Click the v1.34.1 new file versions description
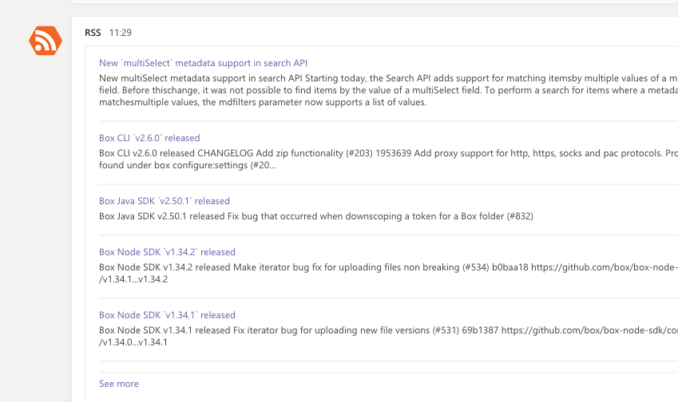The width and height of the screenshot is (678, 402). click(x=388, y=337)
